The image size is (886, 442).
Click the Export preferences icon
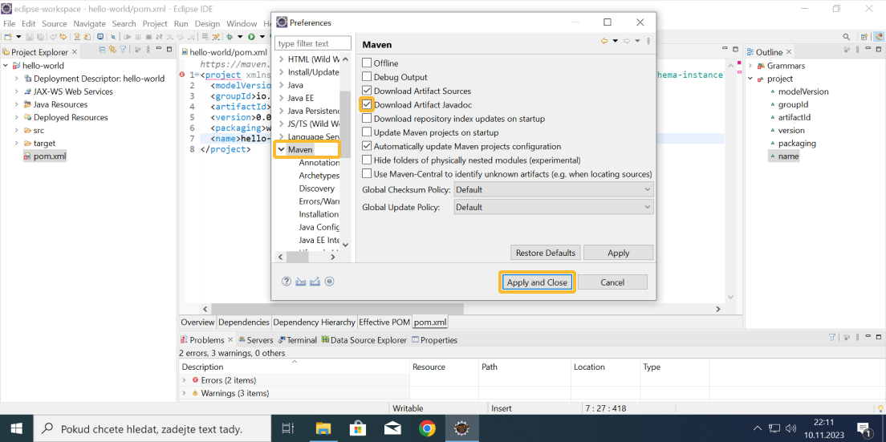tap(315, 281)
